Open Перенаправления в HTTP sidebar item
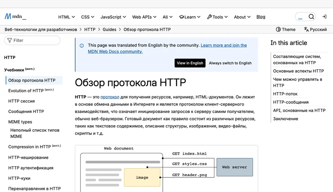 35,189
